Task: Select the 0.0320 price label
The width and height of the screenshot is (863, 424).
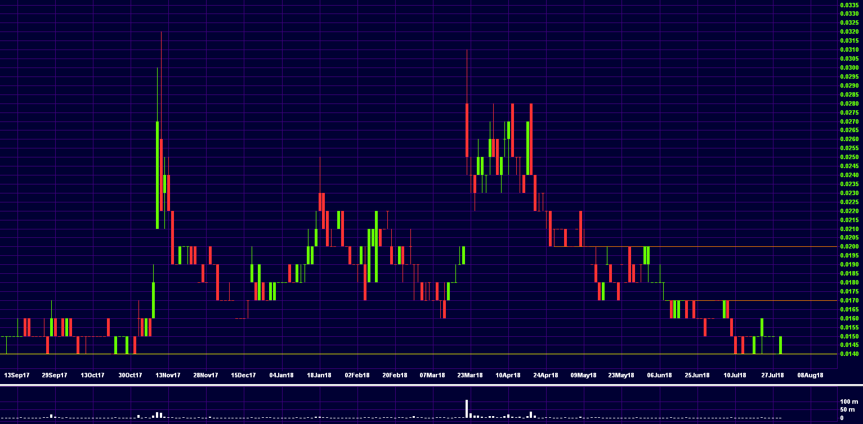Action: [849, 31]
